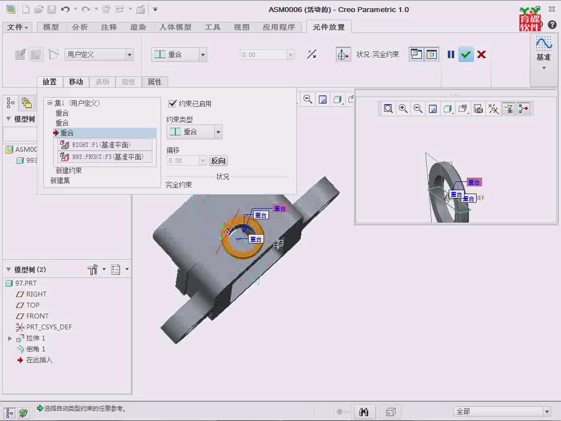Viewport: 561px width, 421px height.
Task: Click the flip constraint orientation icon
Action: click(312, 54)
